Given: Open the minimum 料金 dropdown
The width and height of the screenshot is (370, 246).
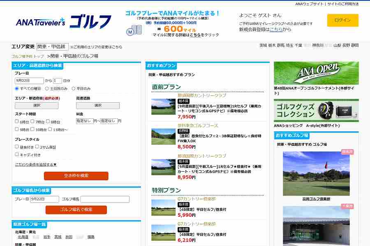Looking at the screenshot, I should [85, 121].
